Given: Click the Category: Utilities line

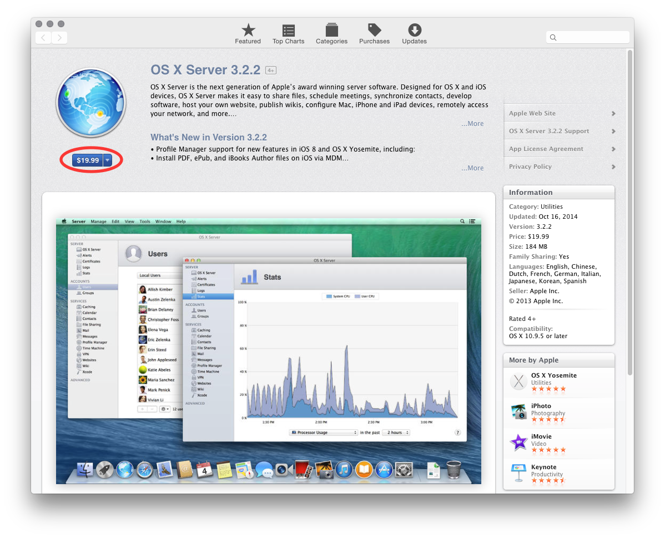Looking at the screenshot, I should tap(536, 207).
